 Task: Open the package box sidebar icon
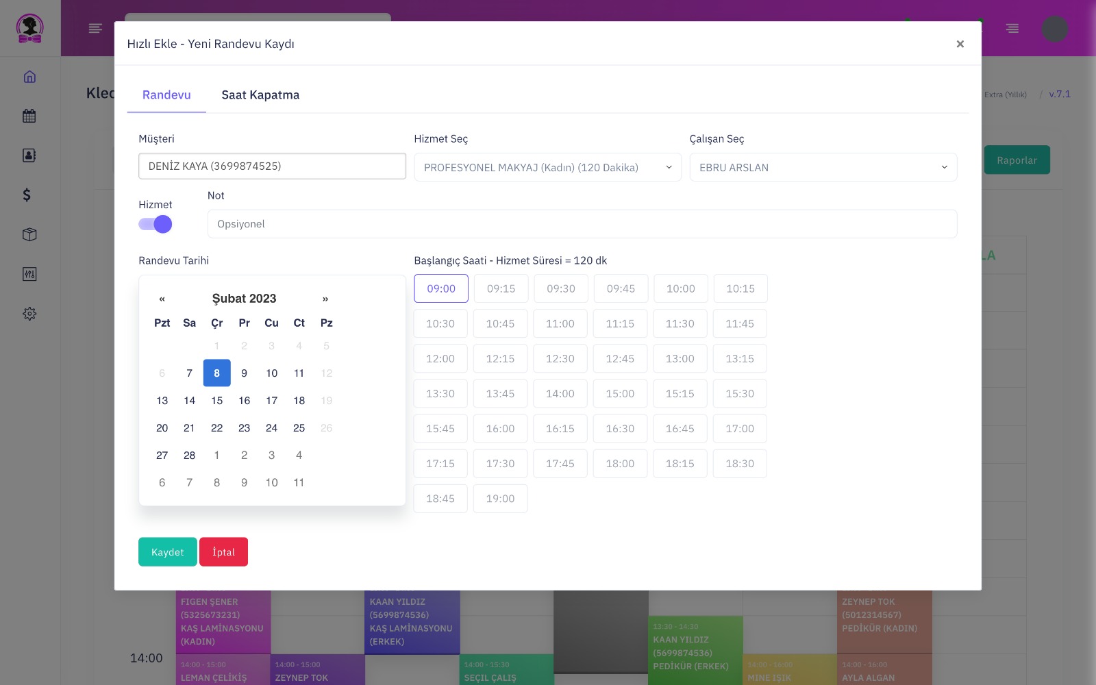click(29, 234)
